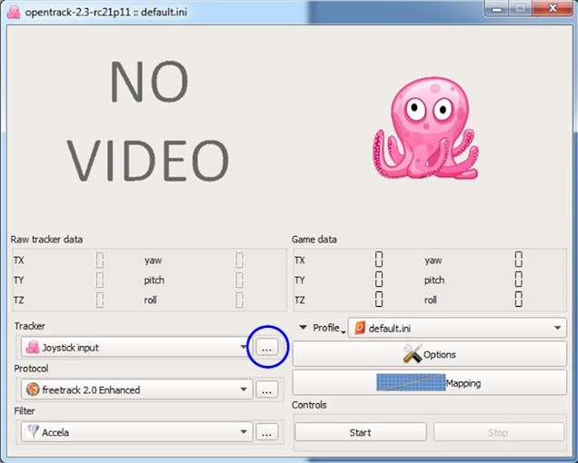The height and width of the screenshot is (463, 578).
Task: Click the Game data pitch value
Action: pos(519,280)
